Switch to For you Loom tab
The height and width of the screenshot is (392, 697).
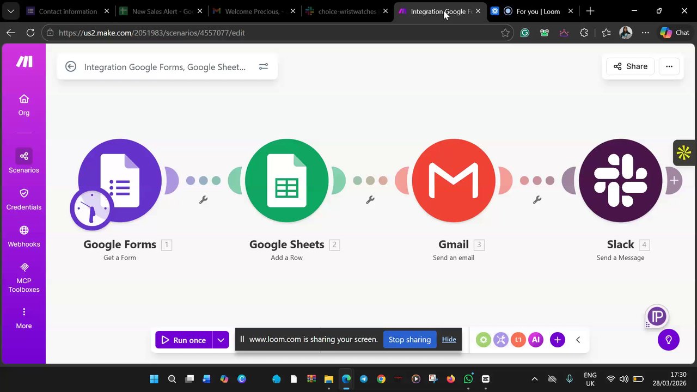(531, 11)
